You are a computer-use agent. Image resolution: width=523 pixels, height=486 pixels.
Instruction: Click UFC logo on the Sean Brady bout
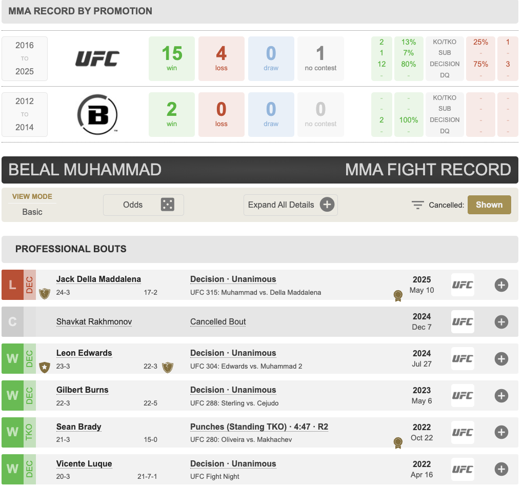click(x=462, y=432)
